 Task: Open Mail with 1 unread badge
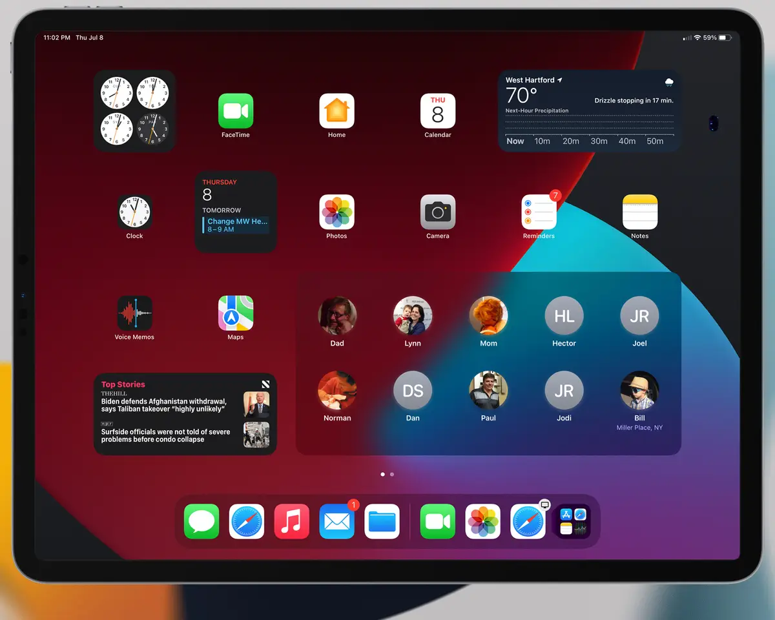coord(336,521)
